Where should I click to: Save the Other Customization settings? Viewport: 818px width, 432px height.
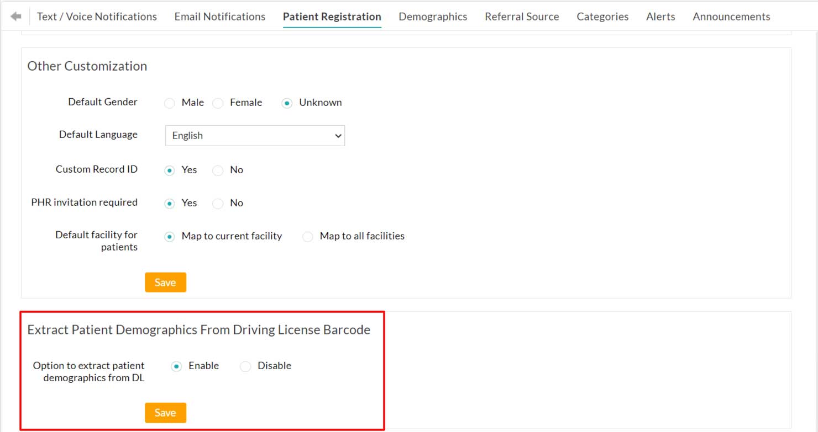(x=165, y=282)
